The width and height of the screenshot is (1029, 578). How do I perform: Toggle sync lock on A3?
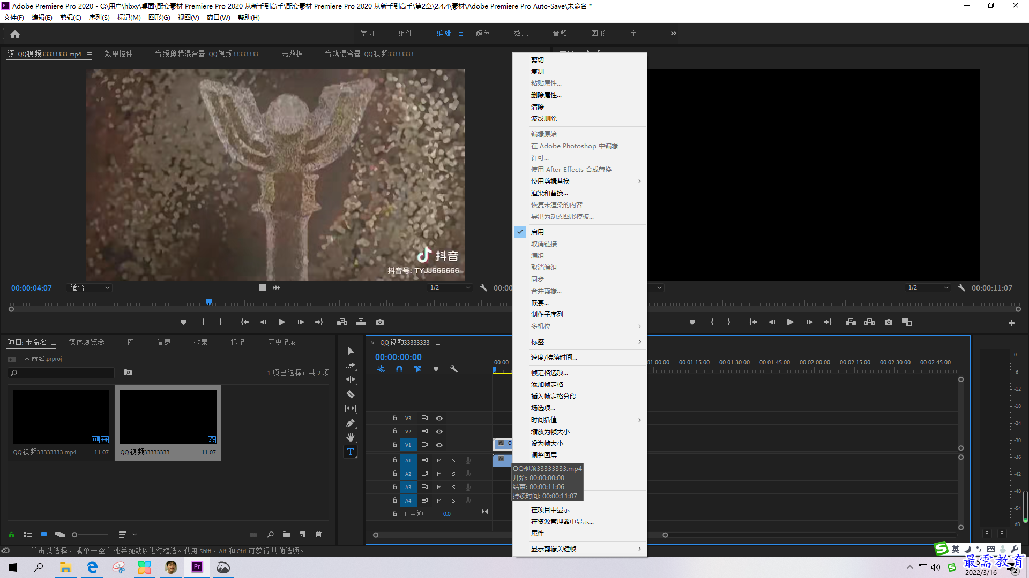point(424,487)
